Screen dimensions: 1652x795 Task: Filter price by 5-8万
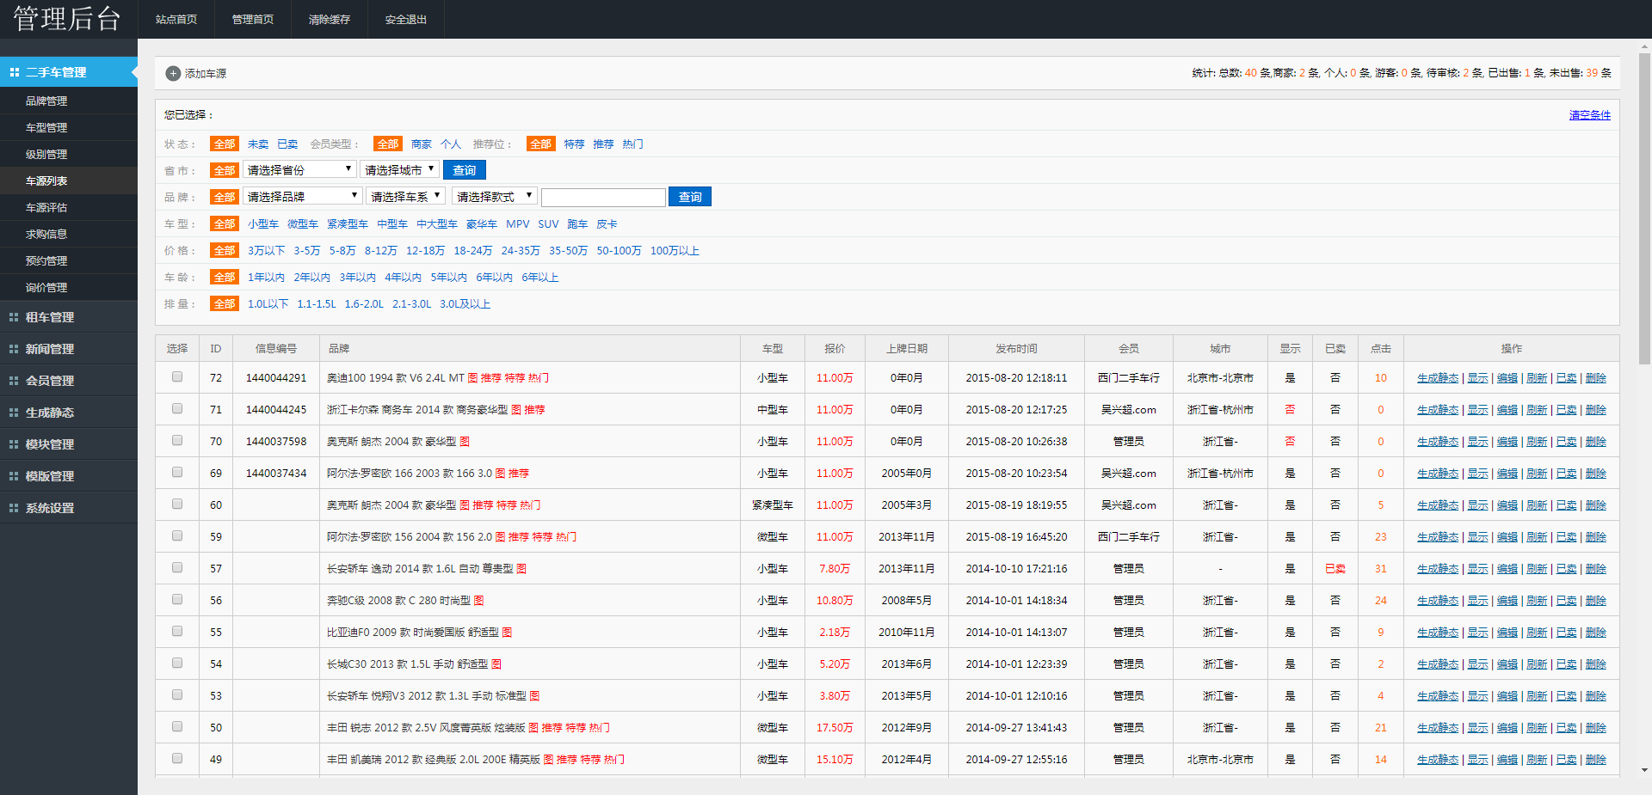tap(342, 251)
